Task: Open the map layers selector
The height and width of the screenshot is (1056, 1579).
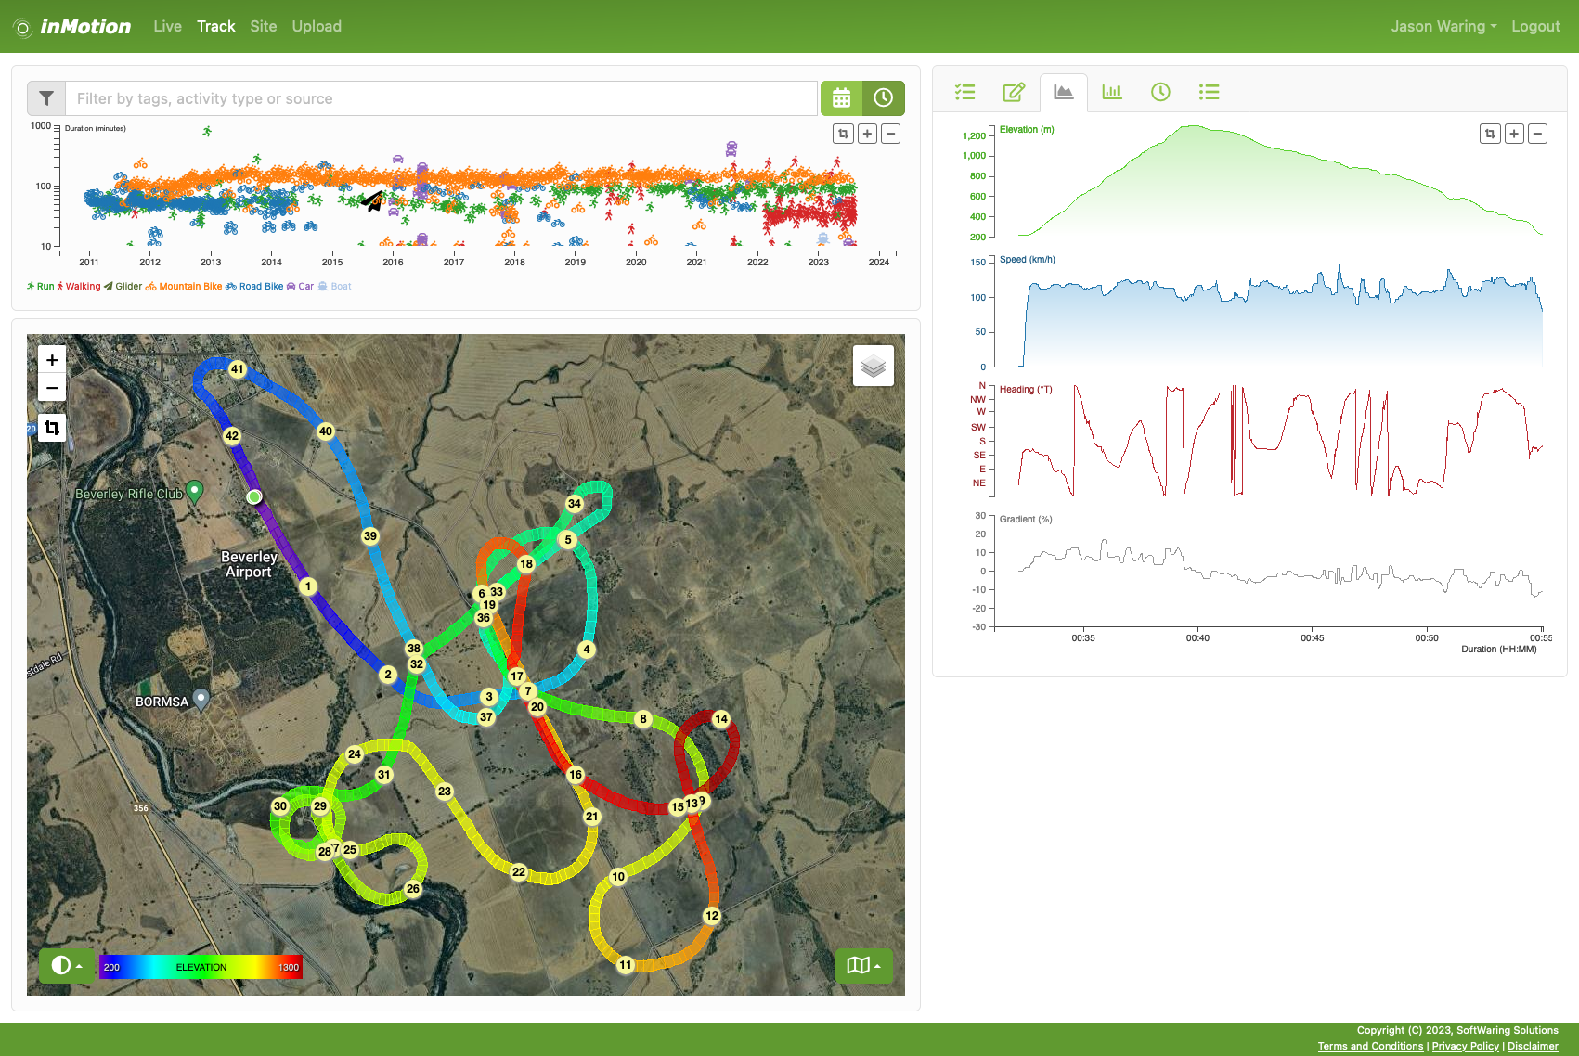Action: 873,367
